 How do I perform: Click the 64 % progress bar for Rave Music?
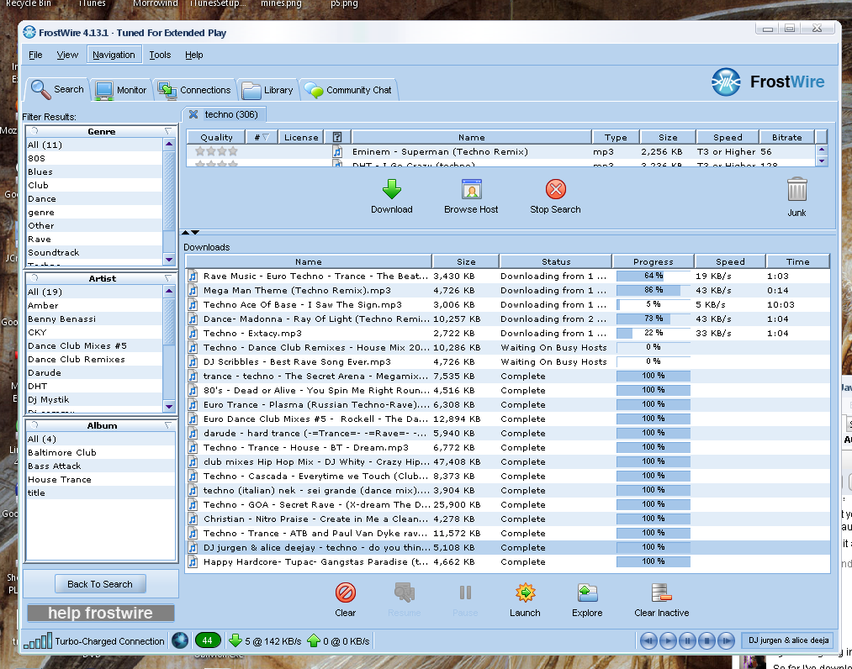654,277
